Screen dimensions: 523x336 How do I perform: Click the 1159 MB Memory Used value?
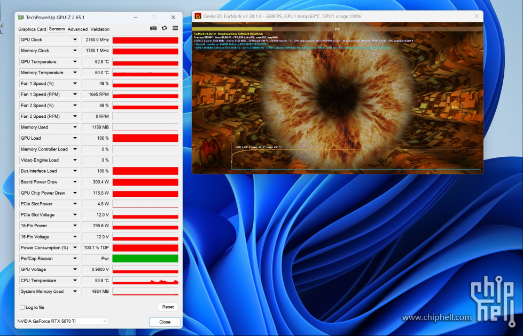click(x=96, y=127)
